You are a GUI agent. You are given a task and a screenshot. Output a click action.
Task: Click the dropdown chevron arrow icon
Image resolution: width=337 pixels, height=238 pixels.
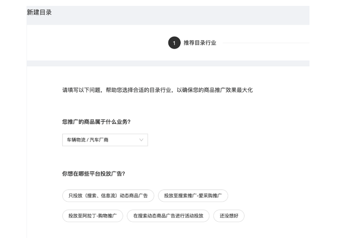coord(141,140)
